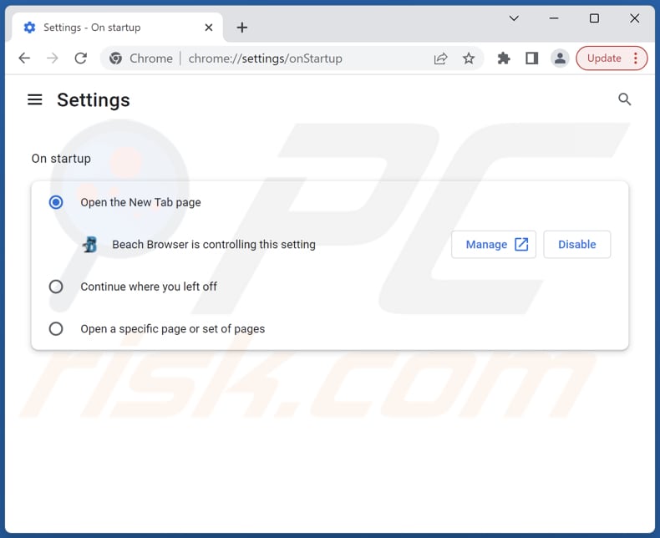
Task: Select Open a specific page or set of pages
Action: 56,329
